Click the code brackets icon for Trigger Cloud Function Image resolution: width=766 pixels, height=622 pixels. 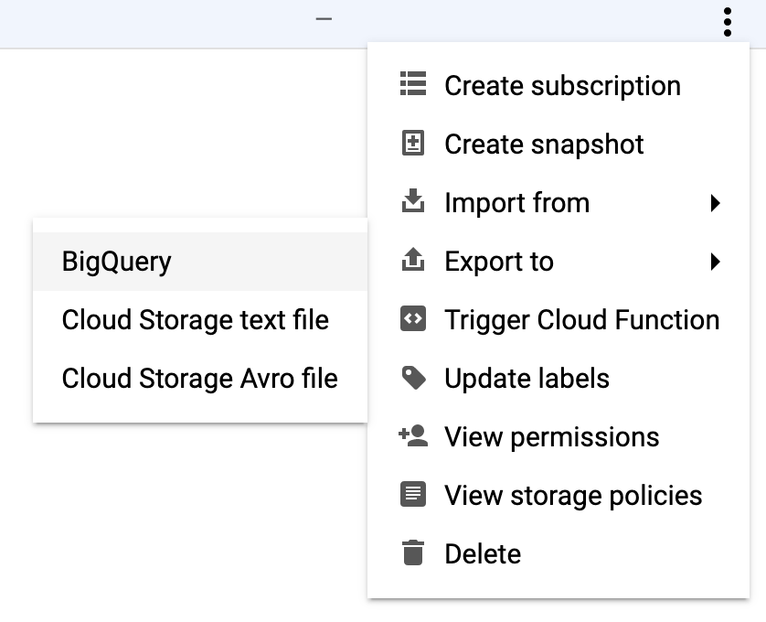413,319
